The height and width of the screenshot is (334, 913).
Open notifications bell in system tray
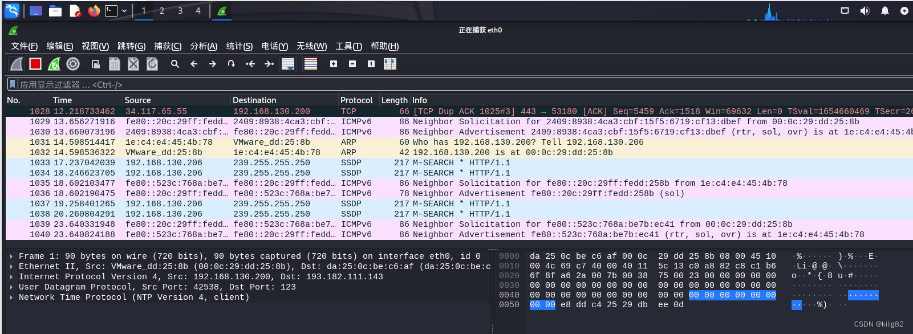point(885,11)
